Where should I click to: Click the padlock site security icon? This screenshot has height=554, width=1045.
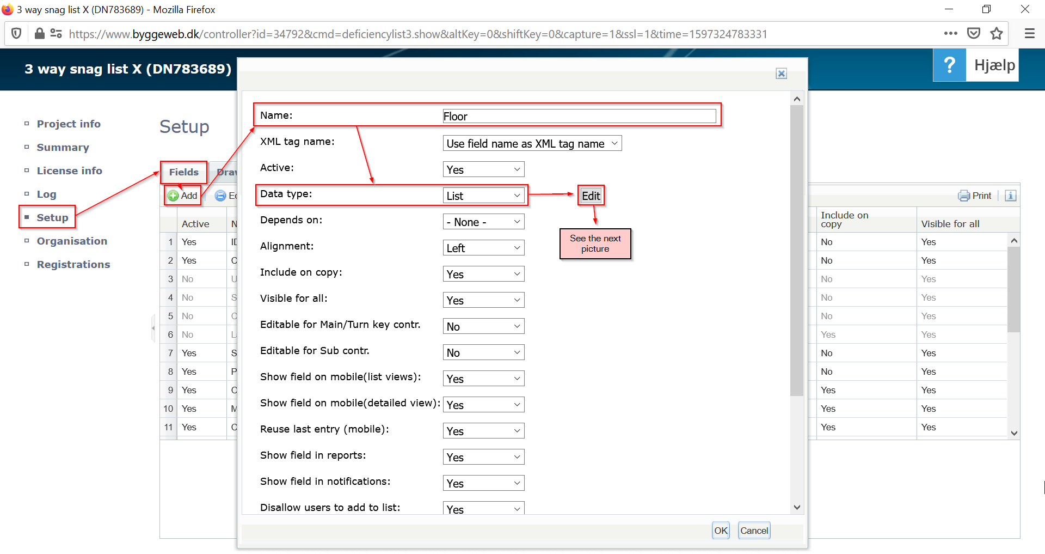pyautogui.click(x=39, y=34)
